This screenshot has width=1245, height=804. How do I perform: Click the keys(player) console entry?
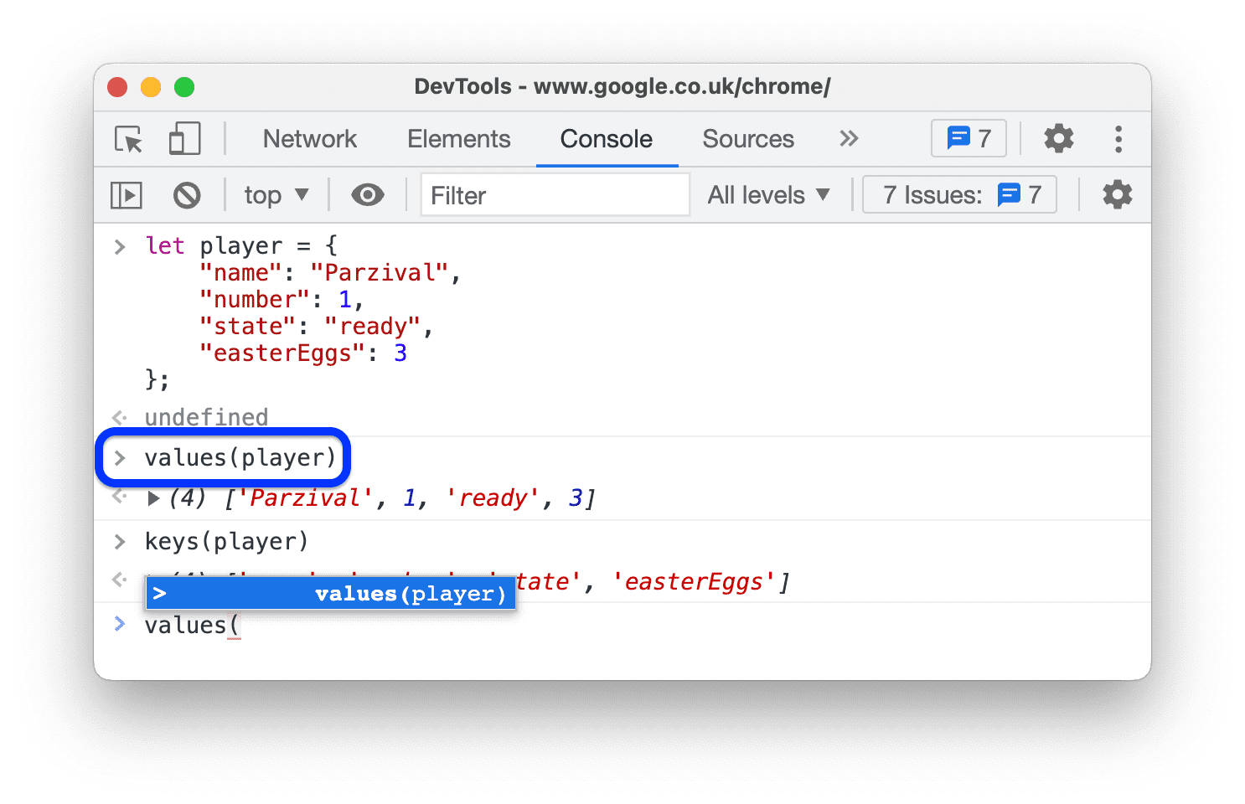point(225,541)
